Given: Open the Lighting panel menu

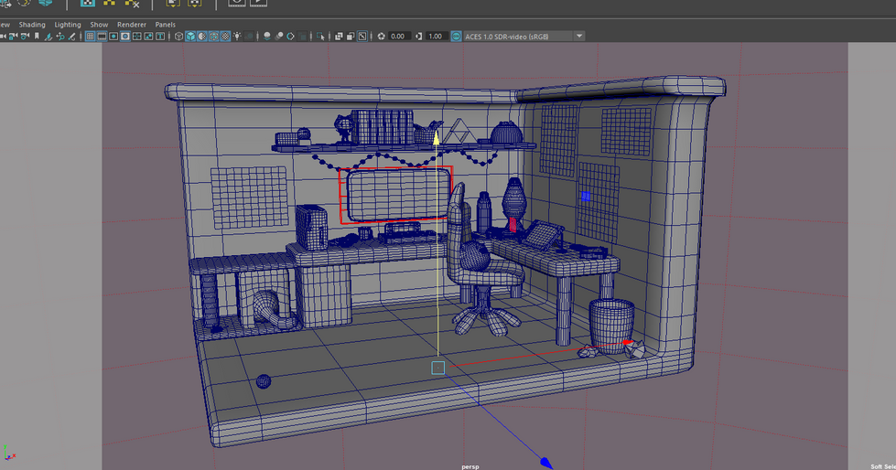Looking at the screenshot, I should tap(68, 25).
